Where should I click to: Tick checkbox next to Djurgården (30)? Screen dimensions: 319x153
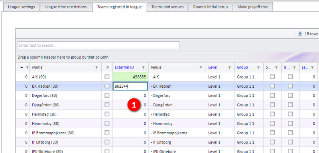pyautogui.click(x=107, y=105)
